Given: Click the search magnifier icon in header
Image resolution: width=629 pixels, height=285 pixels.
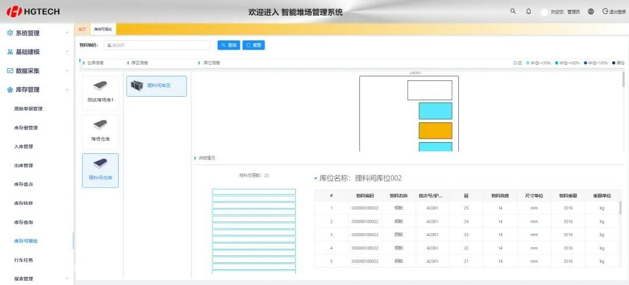Looking at the screenshot, I should pos(513,11).
